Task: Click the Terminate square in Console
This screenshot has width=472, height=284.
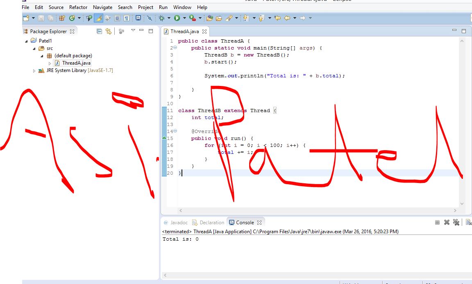Action: coord(438,222)
